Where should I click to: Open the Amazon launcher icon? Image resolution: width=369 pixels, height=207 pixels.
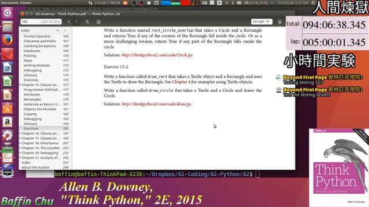pyautogui.click(x=7, y=122)
